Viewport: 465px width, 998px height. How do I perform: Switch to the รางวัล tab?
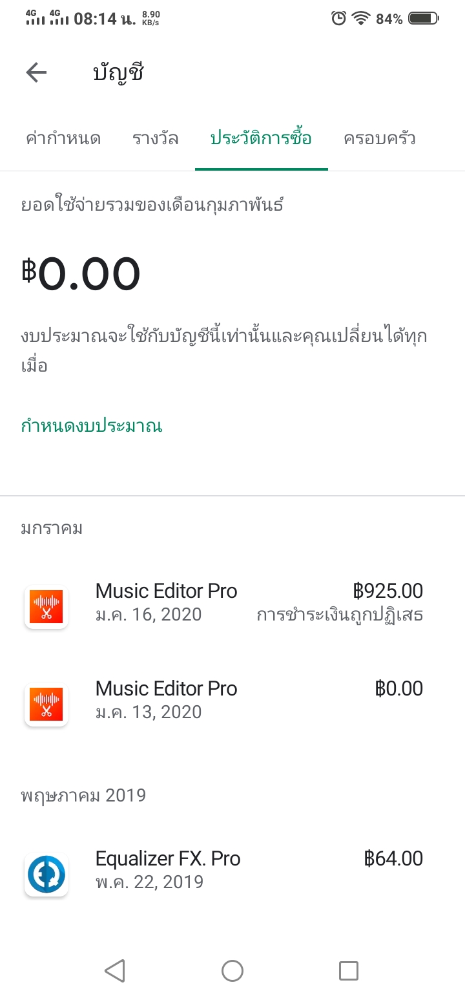(x=156, y=138)
